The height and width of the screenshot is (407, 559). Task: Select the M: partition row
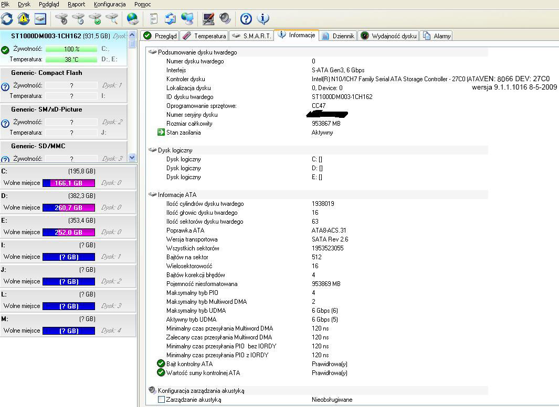(x=68, y=325)
